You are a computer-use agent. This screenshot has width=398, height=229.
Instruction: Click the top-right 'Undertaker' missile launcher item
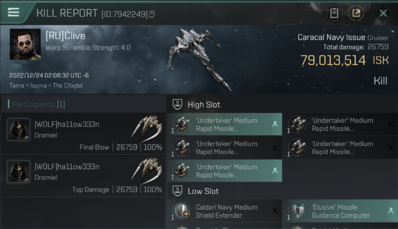[340, 124]
